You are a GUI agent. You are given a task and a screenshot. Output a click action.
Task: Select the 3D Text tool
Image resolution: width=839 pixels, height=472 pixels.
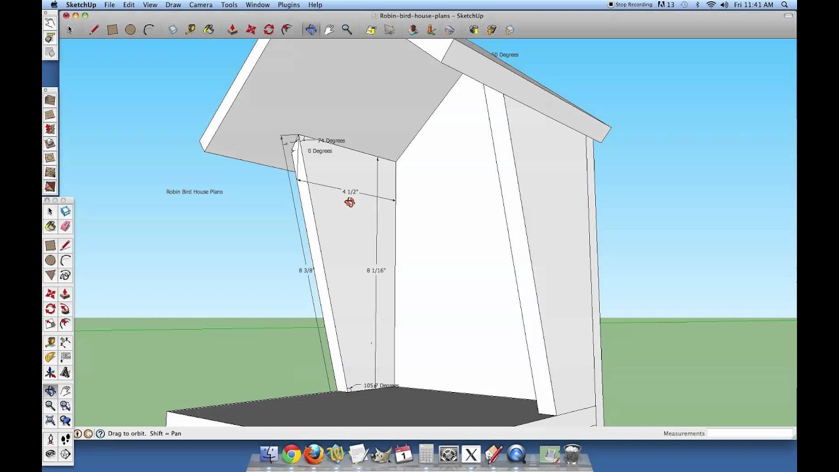pos(66,372)
